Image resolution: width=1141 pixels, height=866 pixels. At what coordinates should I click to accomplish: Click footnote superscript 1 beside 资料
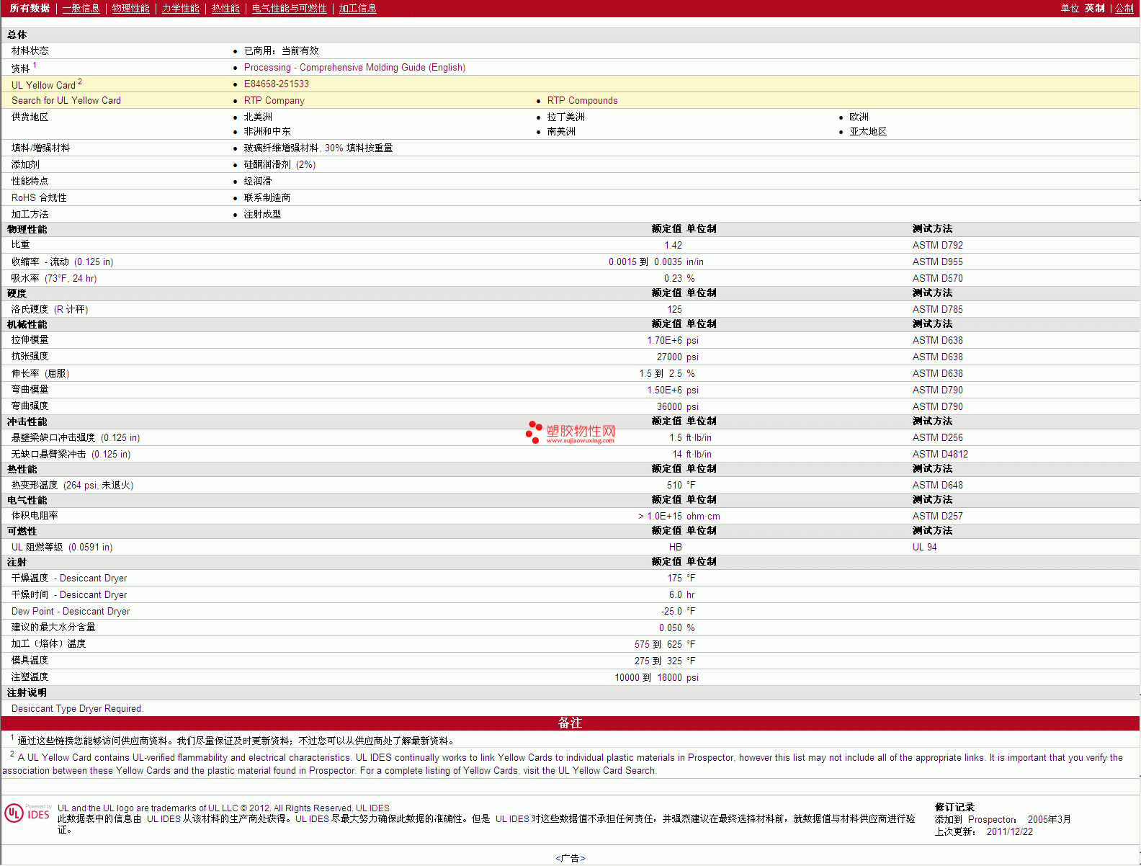point(35,65)
